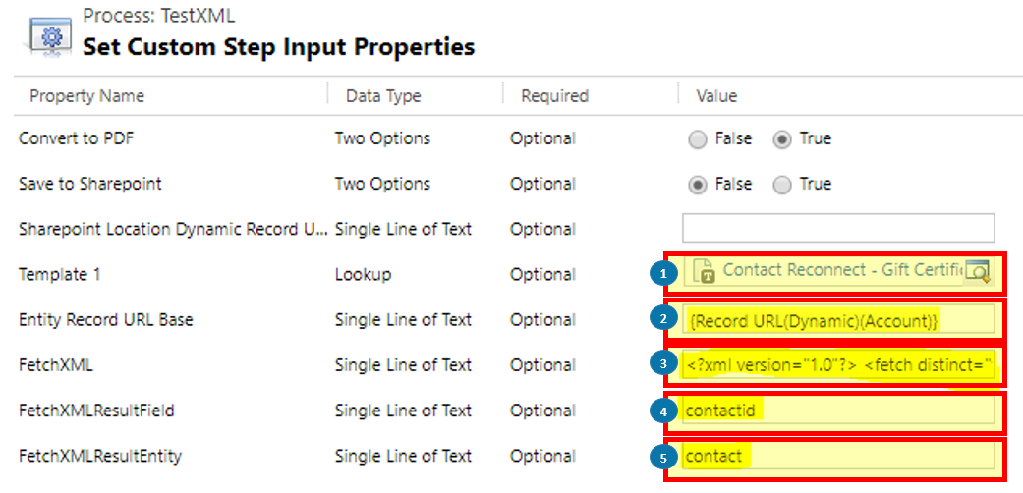The width and height of the screenshot is (1023, 493).
Task: Click the numbered badge 4 marker
Action: tap(663, 411)
